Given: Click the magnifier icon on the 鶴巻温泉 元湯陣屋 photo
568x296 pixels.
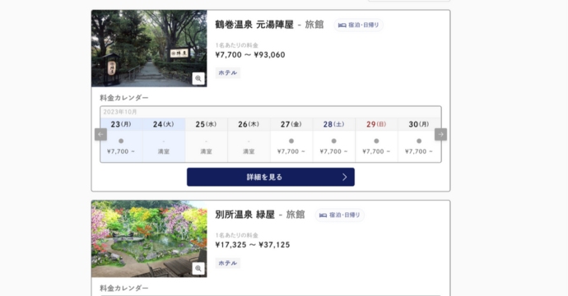Looking at the screenshot, I should coord(198,79).
